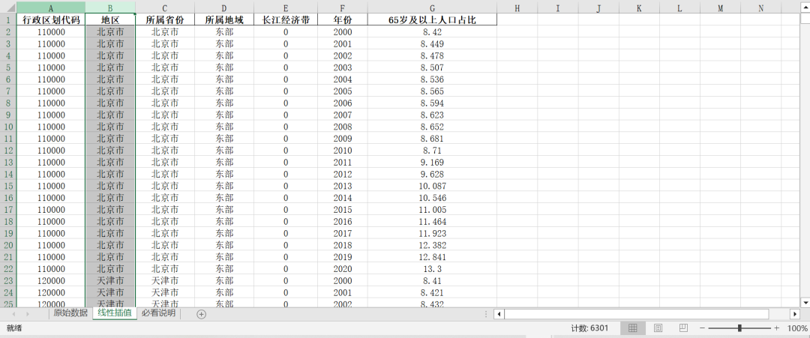Select column A header
810x338 pixels.
(51, 8)
